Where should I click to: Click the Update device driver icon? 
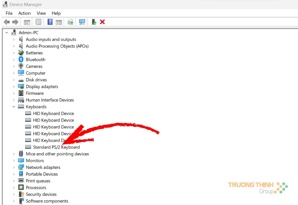[x=70, y=22]
